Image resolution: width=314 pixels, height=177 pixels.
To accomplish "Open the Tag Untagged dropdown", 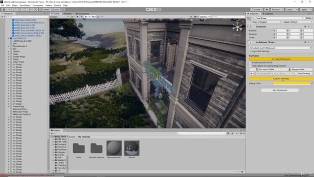I will pos(269,22).
